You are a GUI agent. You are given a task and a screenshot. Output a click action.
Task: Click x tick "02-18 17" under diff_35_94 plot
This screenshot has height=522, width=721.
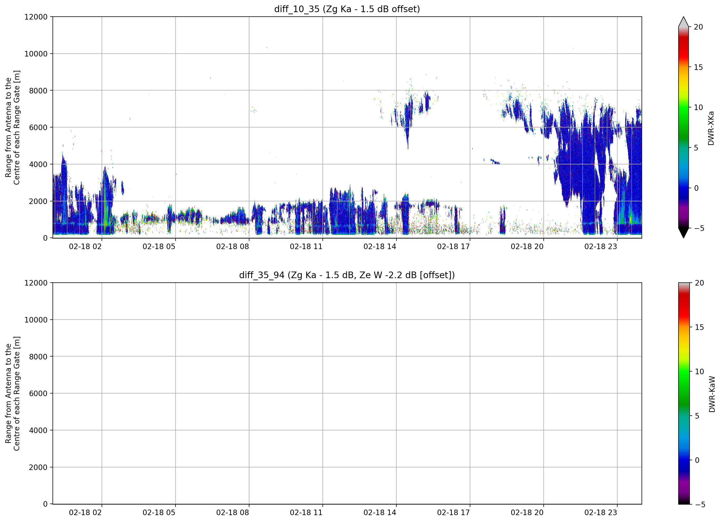453,513
